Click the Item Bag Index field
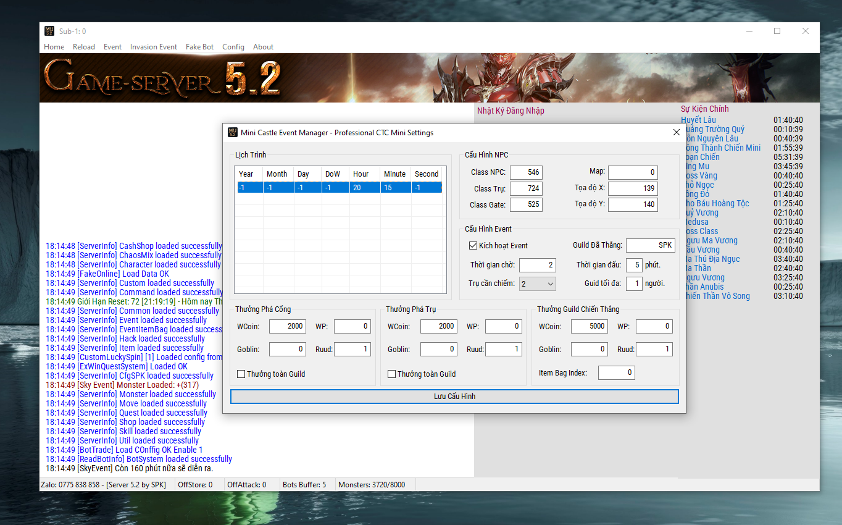The image size is (842, 525). 616,372
